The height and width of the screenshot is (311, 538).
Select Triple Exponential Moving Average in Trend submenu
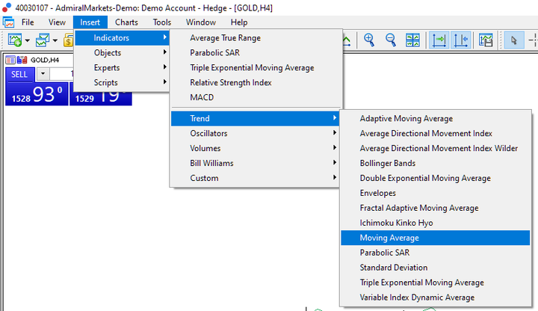(436, 283)
